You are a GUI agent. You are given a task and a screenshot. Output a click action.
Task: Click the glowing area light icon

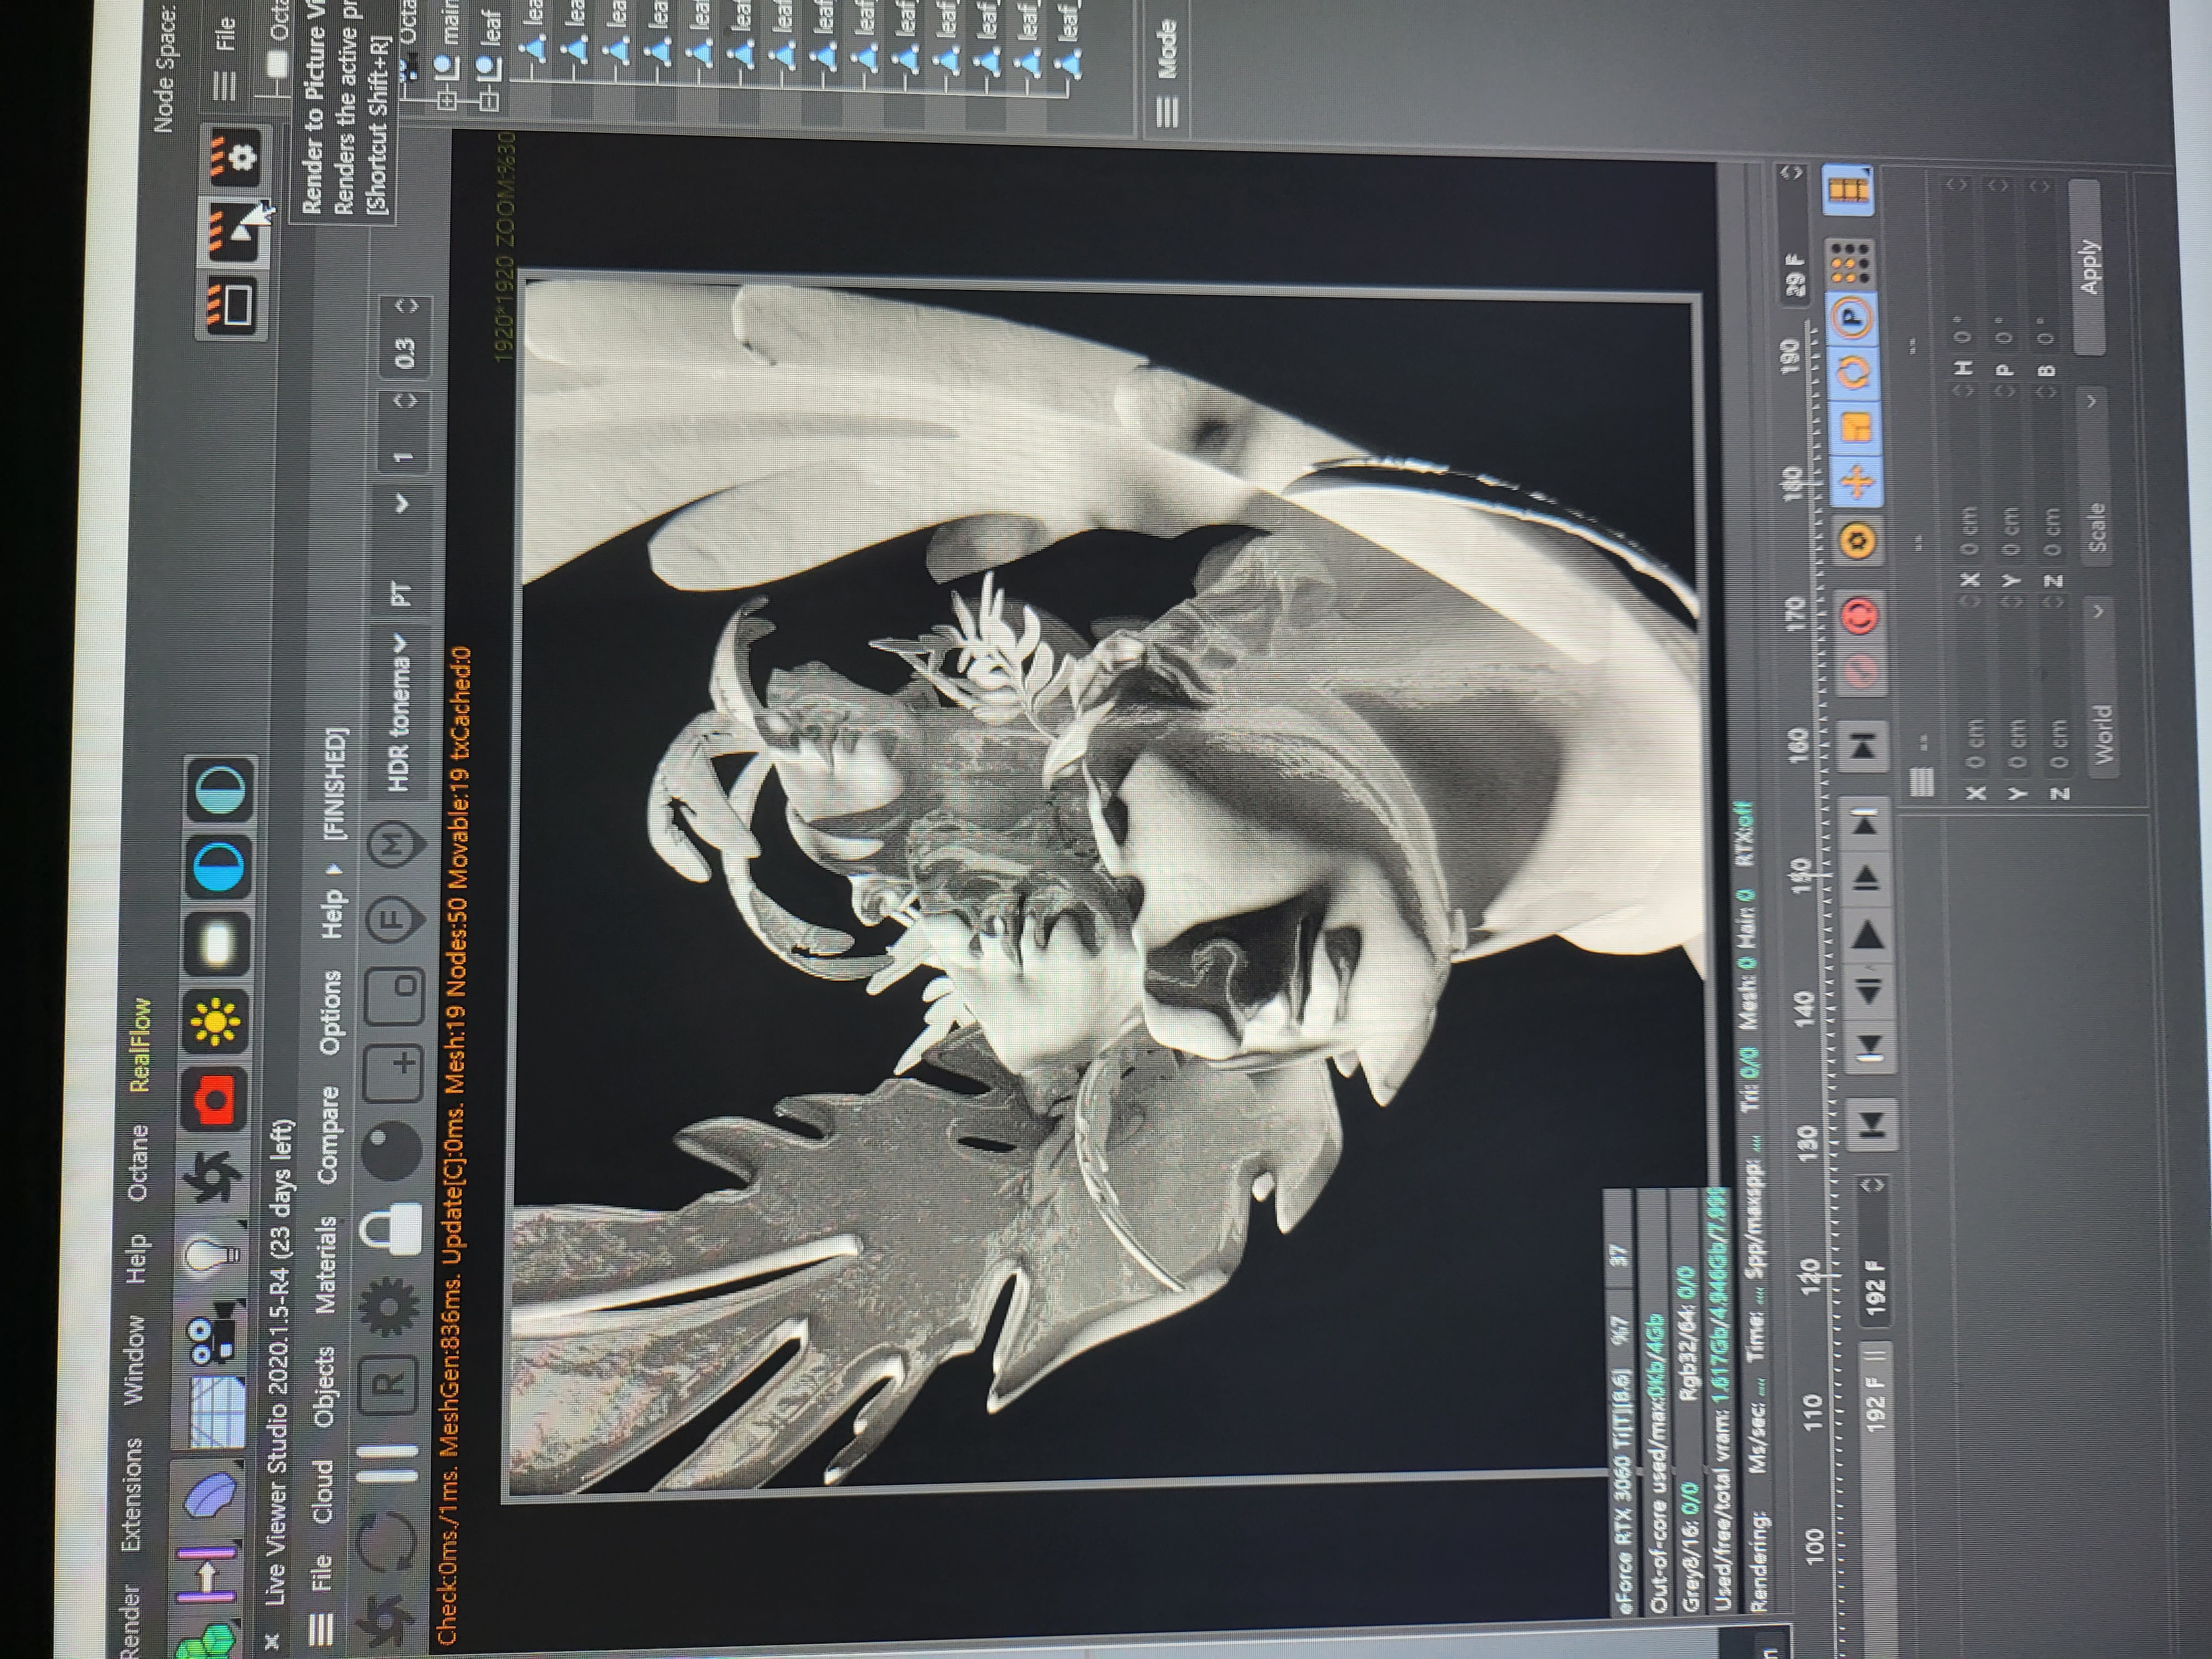216,943
